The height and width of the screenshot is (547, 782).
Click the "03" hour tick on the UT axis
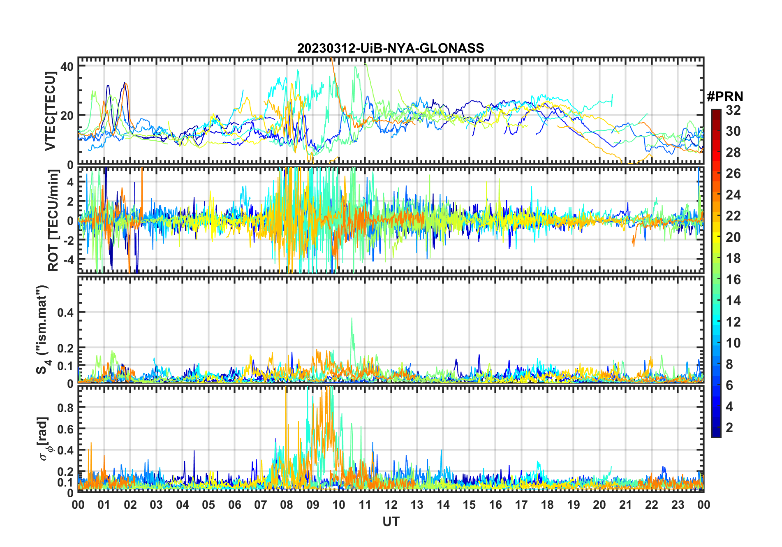click(156, 505)
